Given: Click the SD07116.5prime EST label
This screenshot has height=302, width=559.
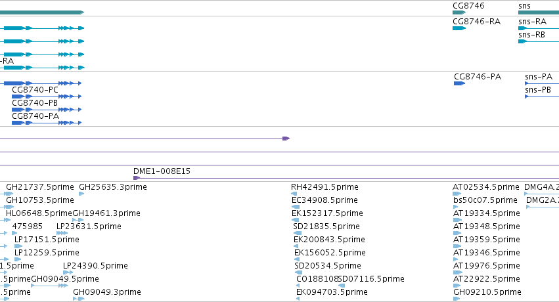Looking at the screenshot, I should pyautogui.click(x=371, y=279).
